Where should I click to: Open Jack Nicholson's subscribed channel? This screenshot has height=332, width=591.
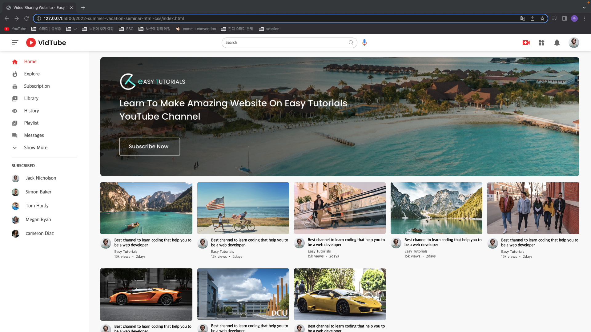pyautogui.click(x=41, y=178)
